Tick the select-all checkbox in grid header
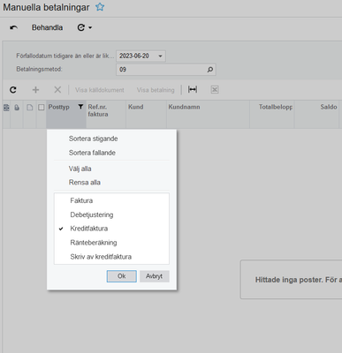The width and height of the screenshot is (342, 353). pyautogui.click(x=42, y=108)
